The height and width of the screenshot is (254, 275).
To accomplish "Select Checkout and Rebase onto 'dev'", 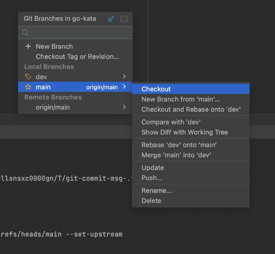I will 191,110.
